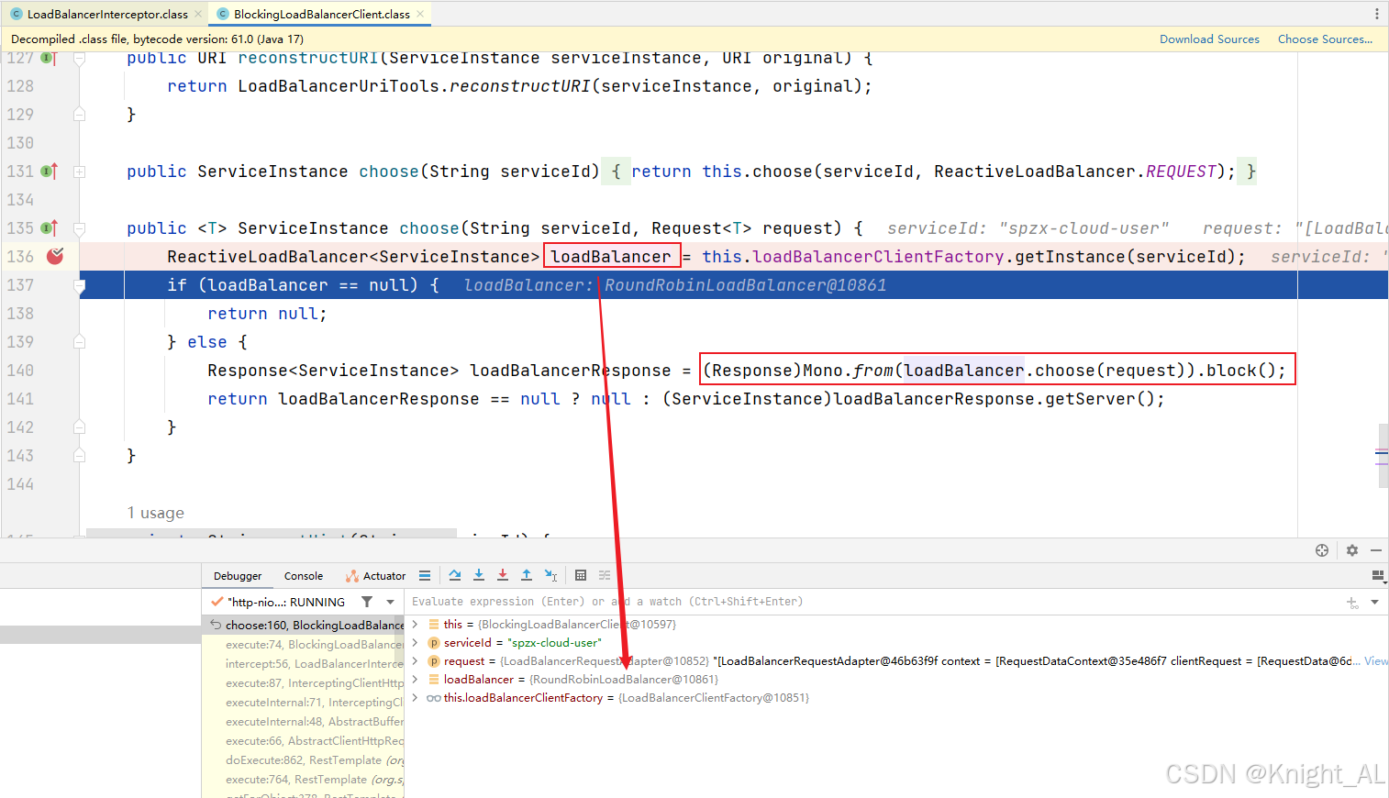The height and width of the screenshot is (798, 1389).
Task: Select the execute:87 InterceptingClientHttp stack frame
Action: click(x=304, y=683)
